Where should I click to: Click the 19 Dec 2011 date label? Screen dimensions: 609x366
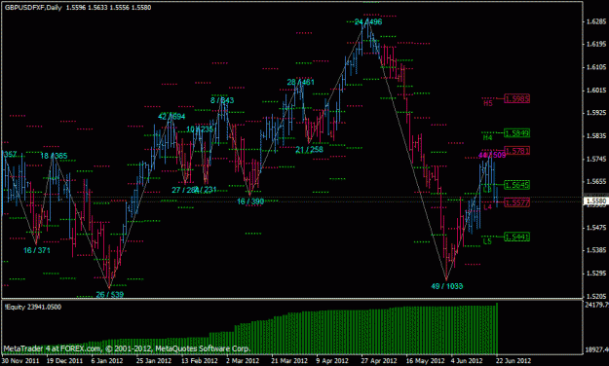tap(65, 360)
